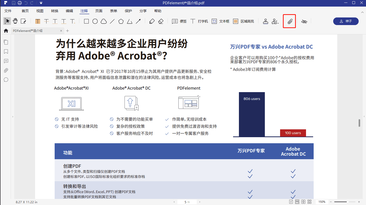The height and width of the screenshot is (205, 366).
Task: Collapse the ribbon with the chevron
Action: 362,12
